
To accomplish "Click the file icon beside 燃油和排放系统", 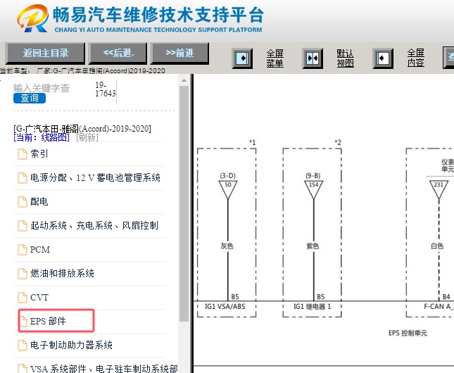I will pos(23,274).
